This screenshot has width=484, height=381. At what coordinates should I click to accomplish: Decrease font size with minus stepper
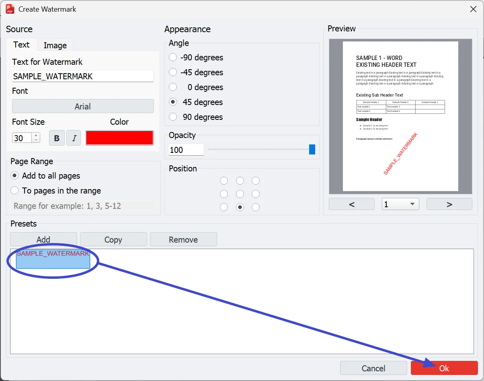(36, 140)
